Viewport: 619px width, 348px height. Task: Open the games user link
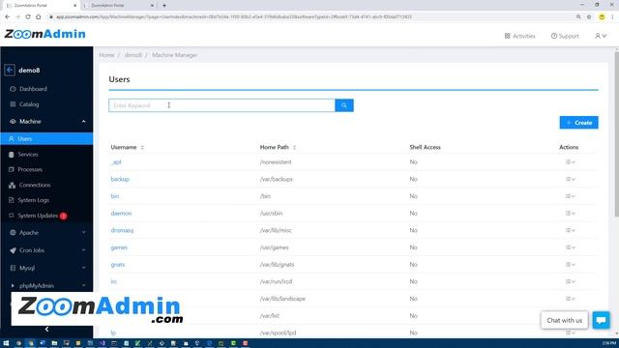pyautogui.click(x=119, y=247)
